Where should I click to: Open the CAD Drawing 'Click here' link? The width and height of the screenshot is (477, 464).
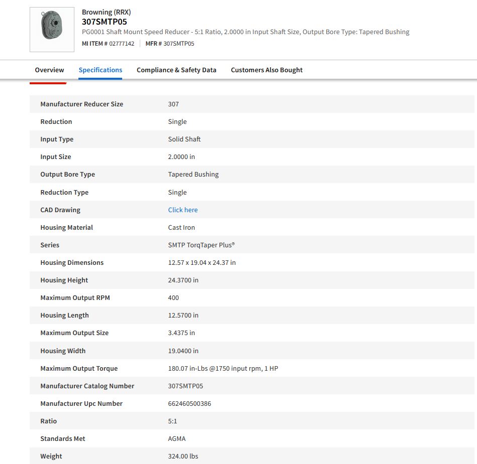(x=183, y=210)
